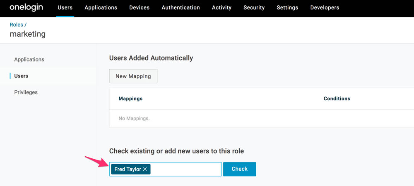Open the Users top navigation menu
Viewport: 414px width, 186px height.
tap(65, 7)
